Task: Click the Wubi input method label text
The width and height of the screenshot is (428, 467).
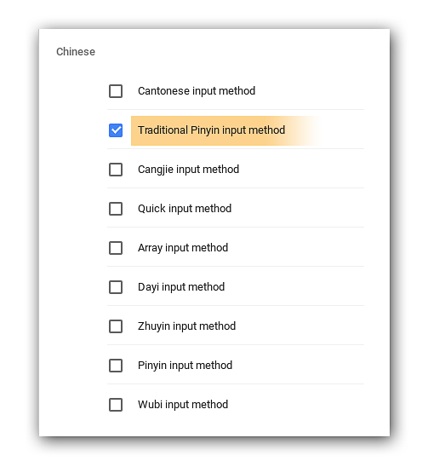Action: click(x=183, y=405)
